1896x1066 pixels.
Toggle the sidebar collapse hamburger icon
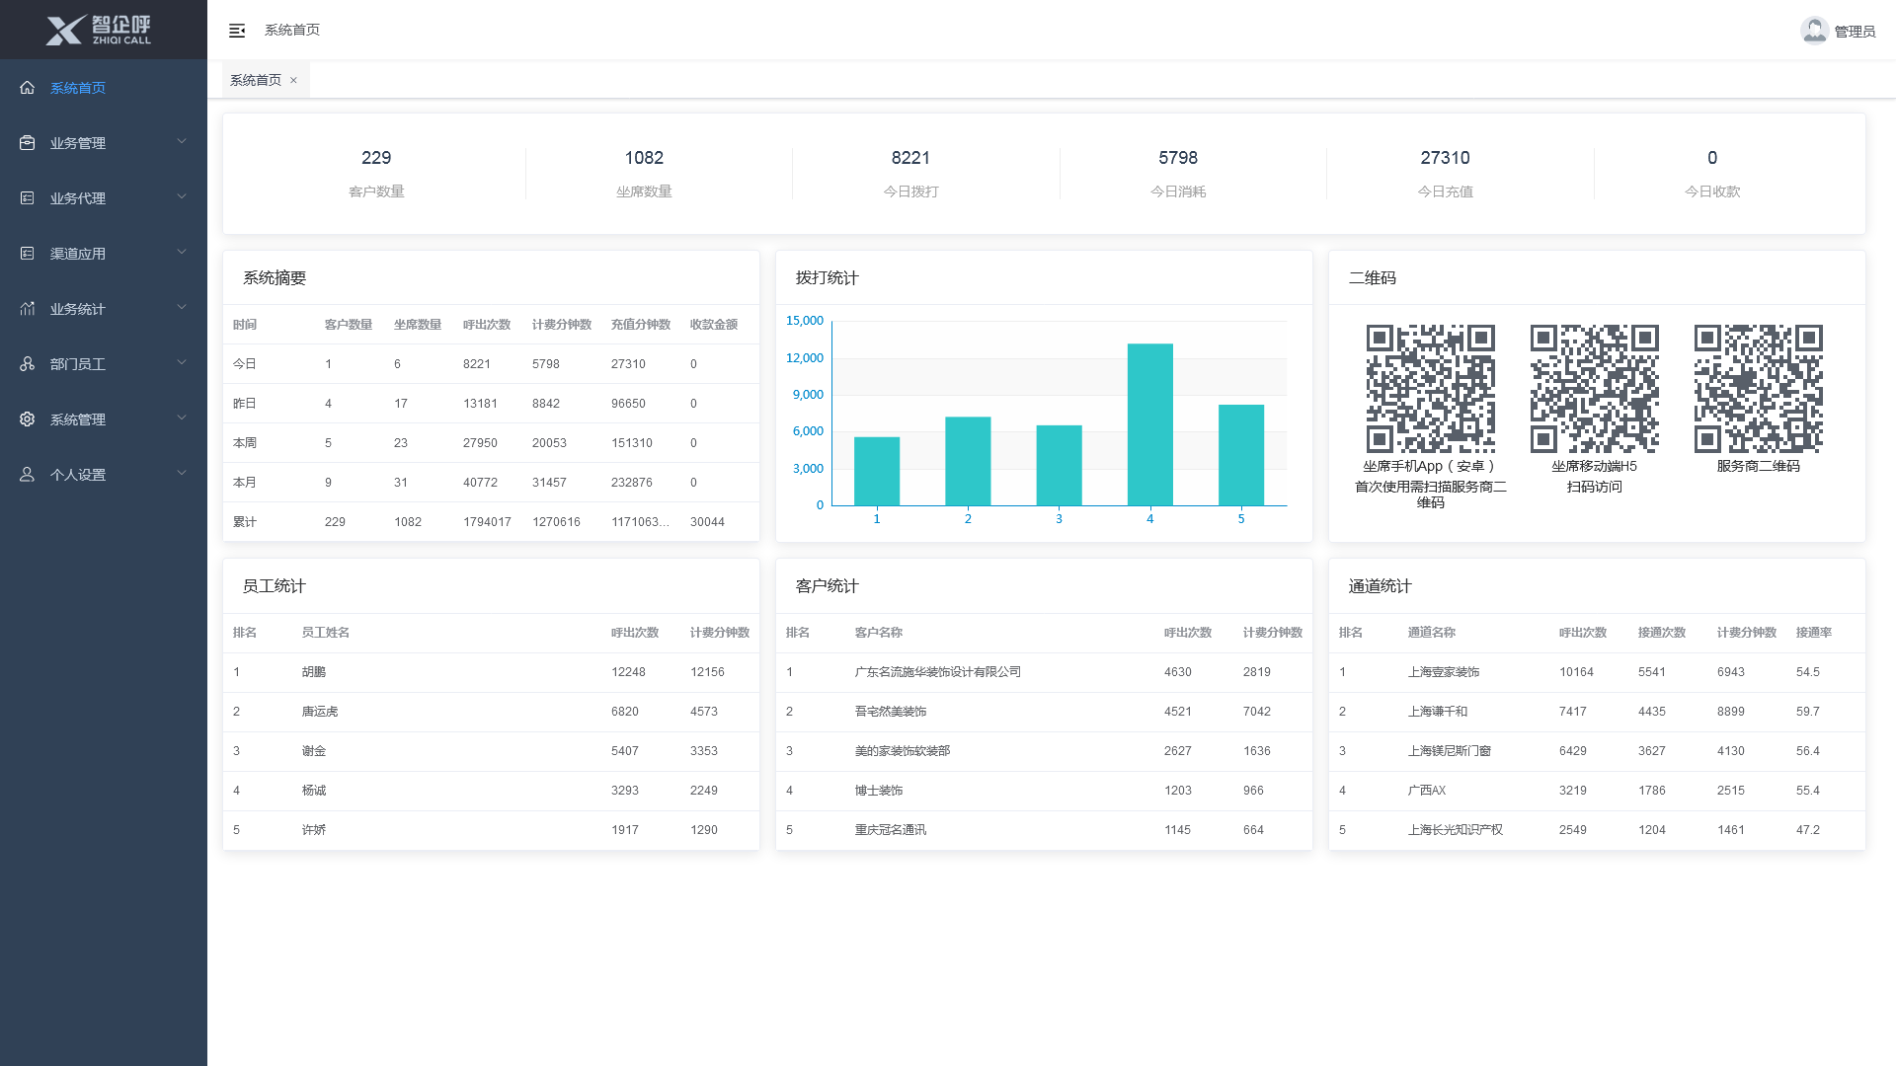[x=237, y=31]
